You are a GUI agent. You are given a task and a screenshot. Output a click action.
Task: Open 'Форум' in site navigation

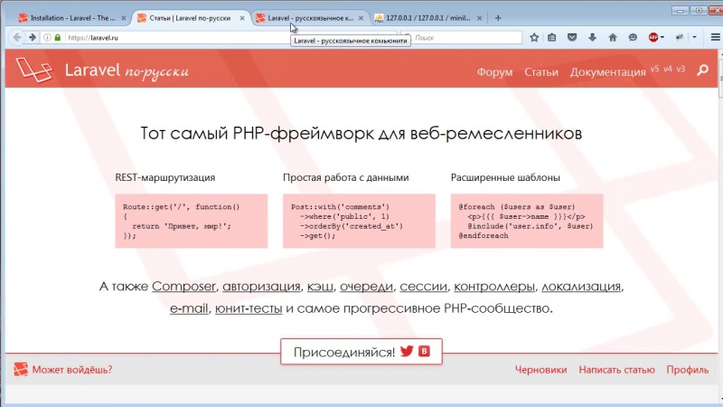tap(494, 72)
